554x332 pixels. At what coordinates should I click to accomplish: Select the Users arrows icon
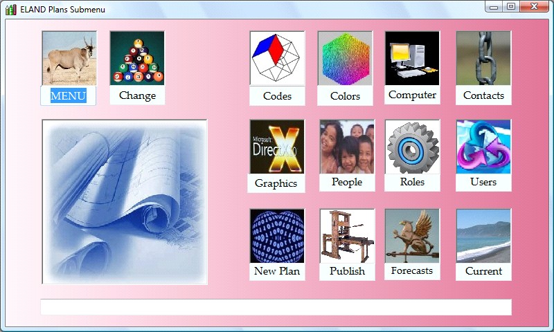coord(483,147)
